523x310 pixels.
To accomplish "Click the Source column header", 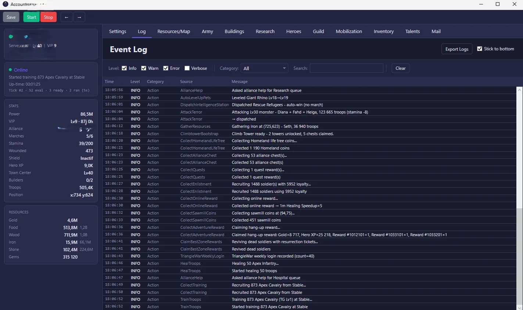I will [x=186, y=82].
